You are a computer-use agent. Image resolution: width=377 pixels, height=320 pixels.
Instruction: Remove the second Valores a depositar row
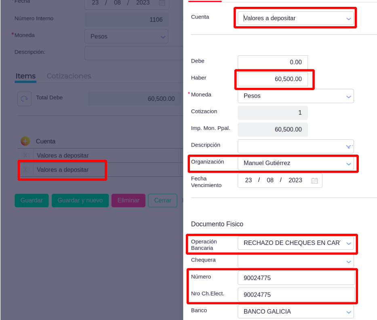(25, 170)
